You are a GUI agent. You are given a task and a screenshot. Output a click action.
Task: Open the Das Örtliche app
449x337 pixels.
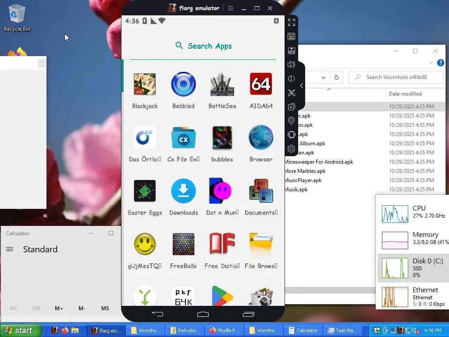[145, 137]
